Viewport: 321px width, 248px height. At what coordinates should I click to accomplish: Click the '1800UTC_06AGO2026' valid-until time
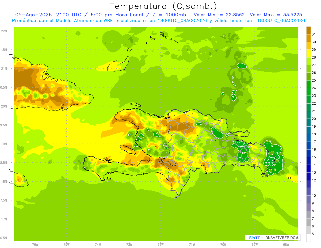(282, 21)
